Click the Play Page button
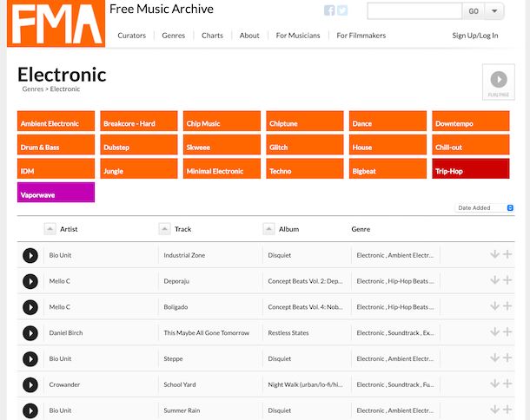Image resolution: width=530 pixels, height=420 pixels. point(499,82)
